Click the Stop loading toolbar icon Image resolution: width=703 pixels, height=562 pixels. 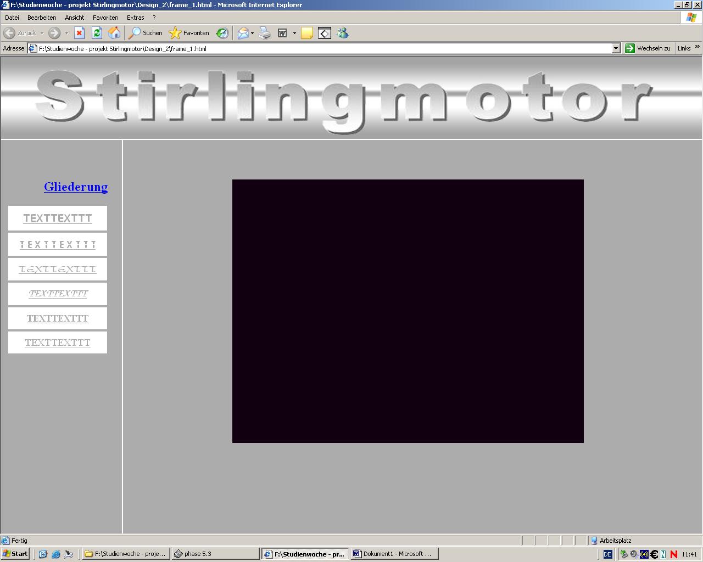(79, 33)
